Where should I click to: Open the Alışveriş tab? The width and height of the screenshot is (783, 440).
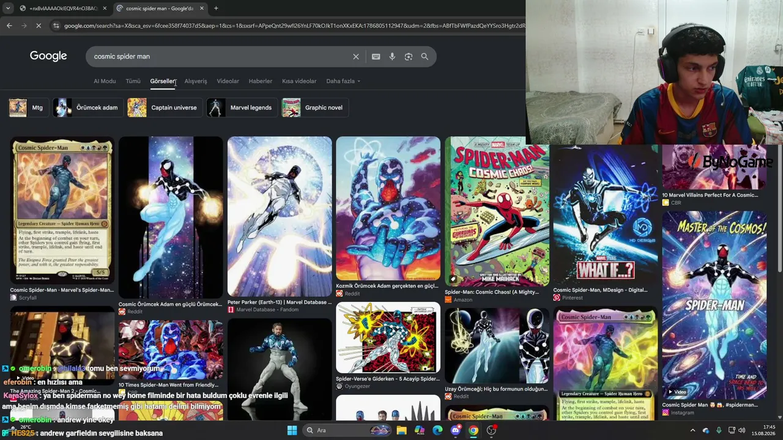click(196, 81)
